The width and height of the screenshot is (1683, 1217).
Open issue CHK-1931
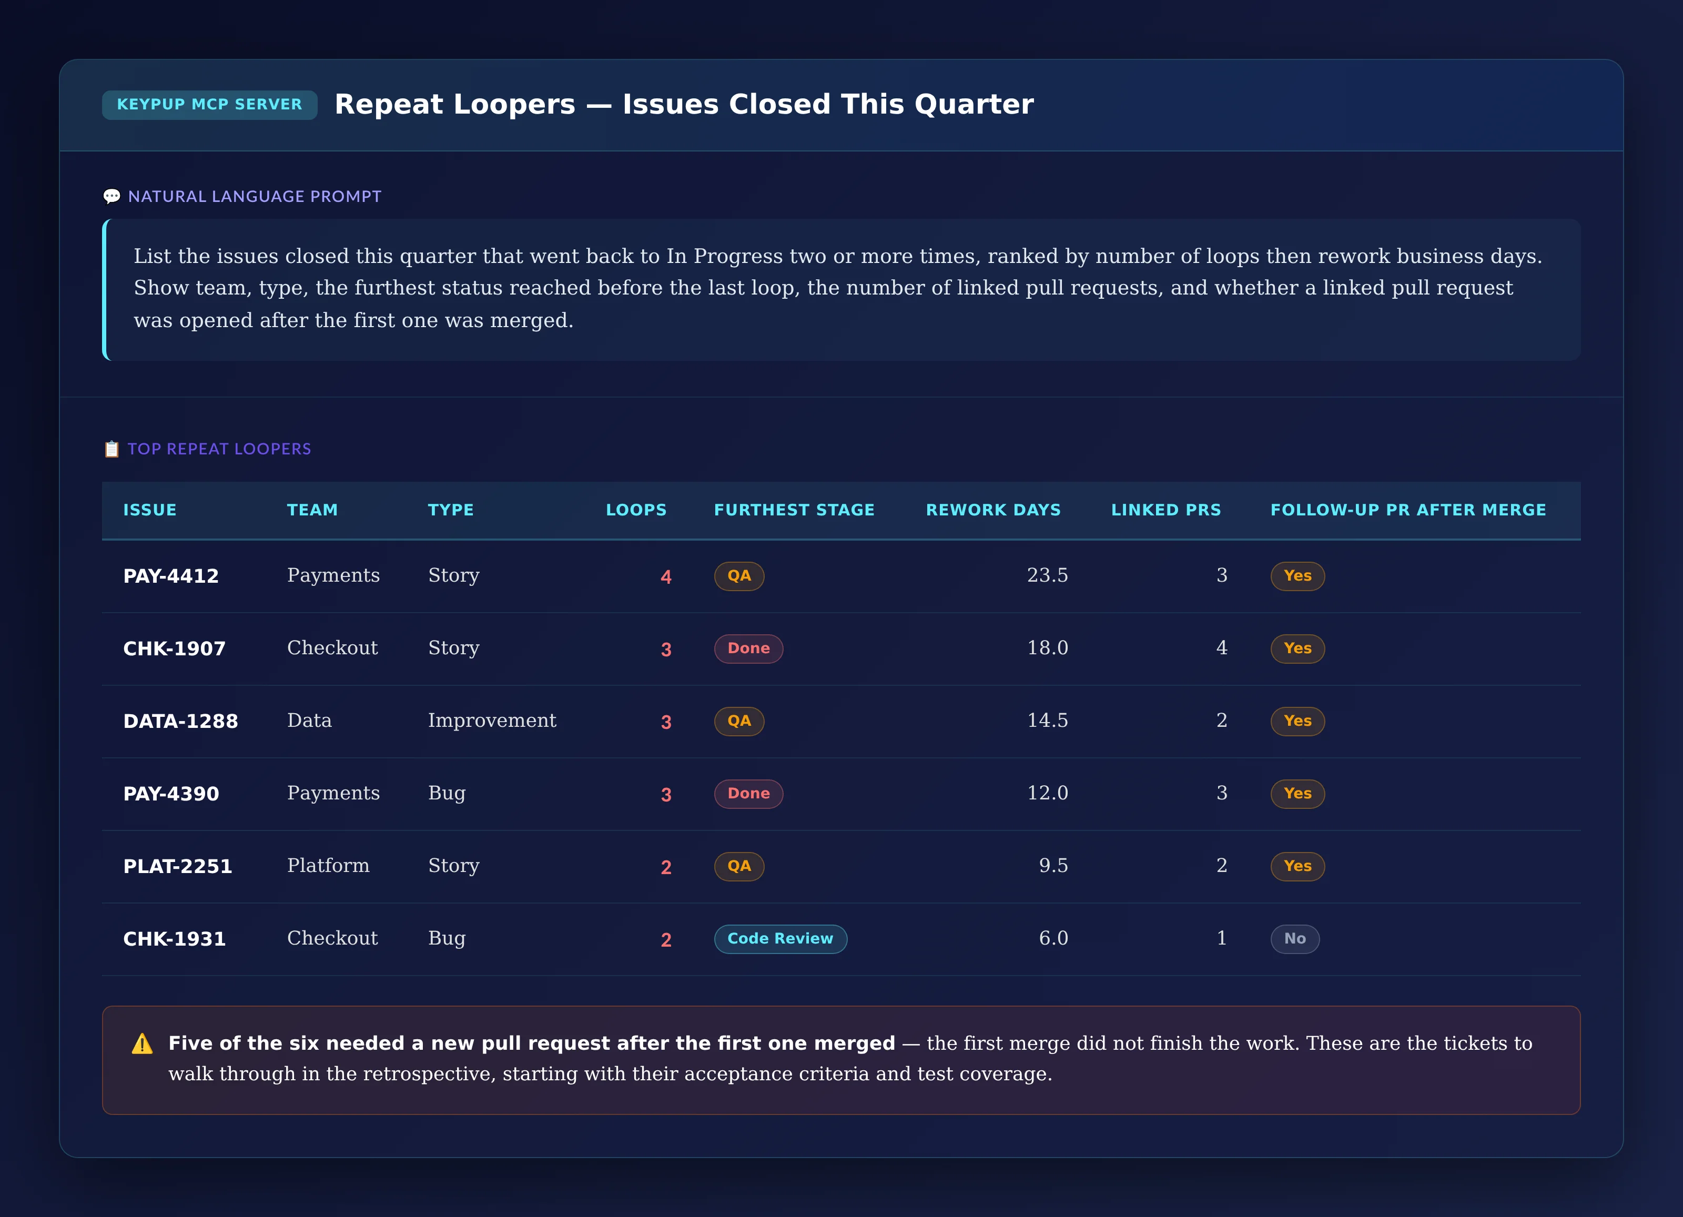pos(175,939)
